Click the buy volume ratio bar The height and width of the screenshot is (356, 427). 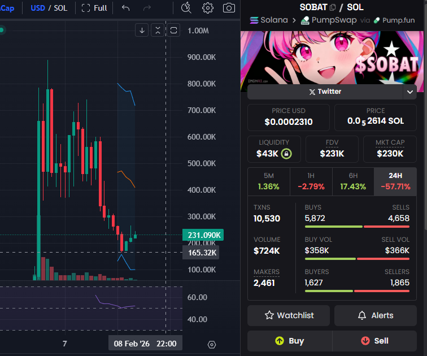[357, 259]
